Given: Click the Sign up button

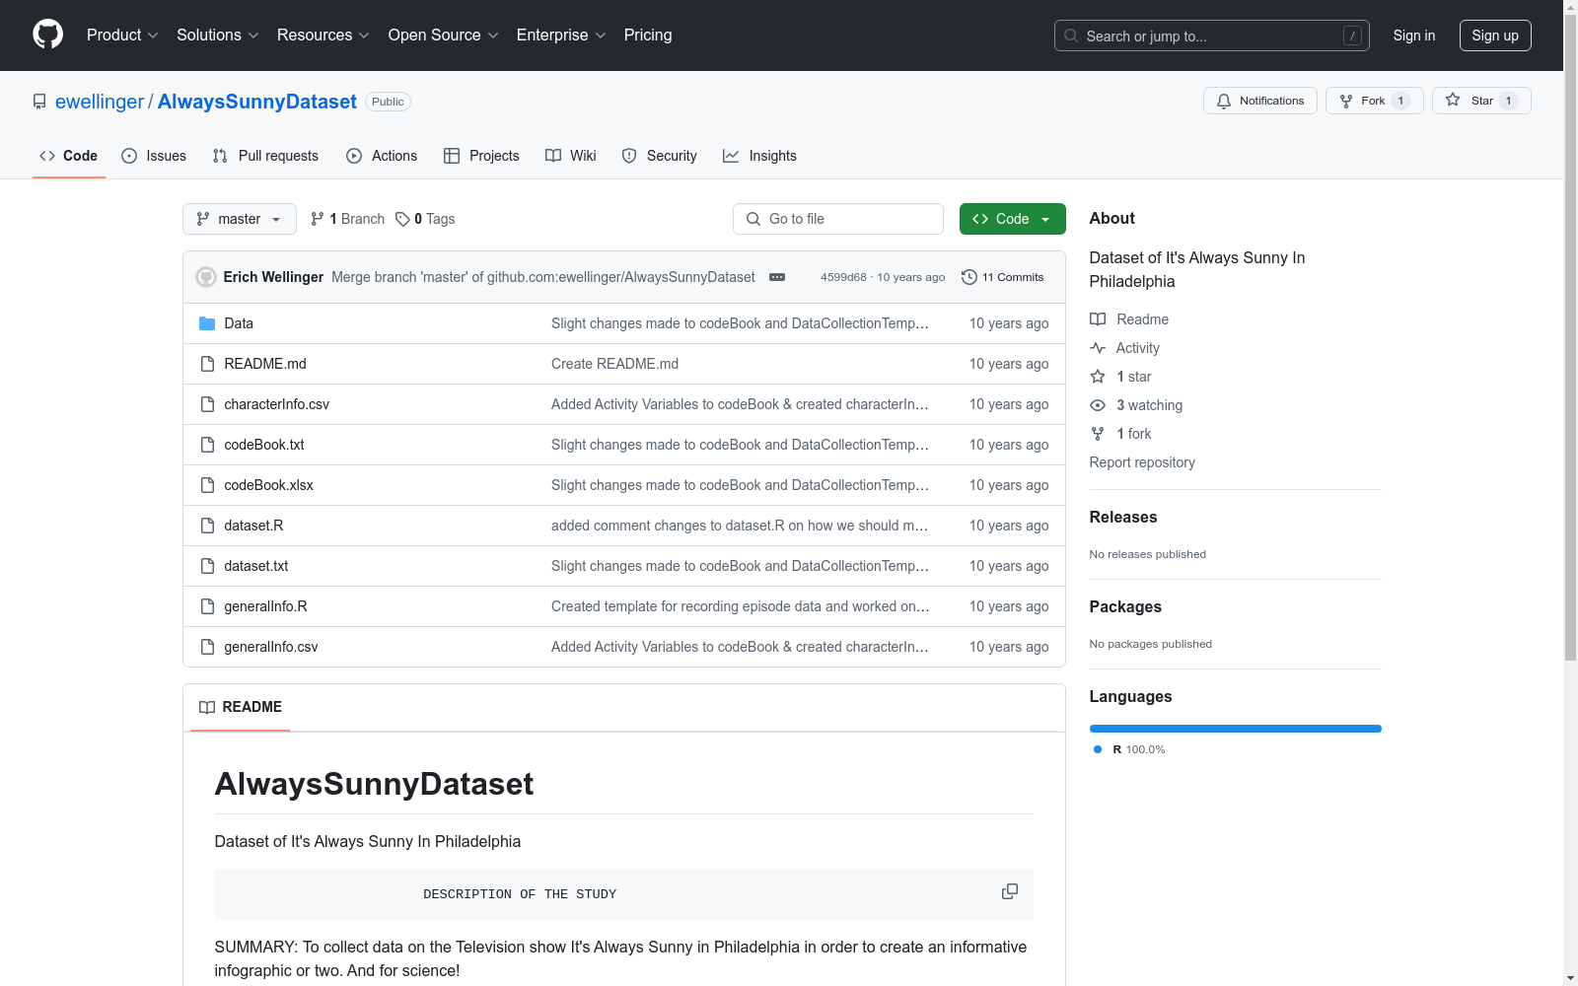Looking at the screenshot, I should click(1495, 35).
